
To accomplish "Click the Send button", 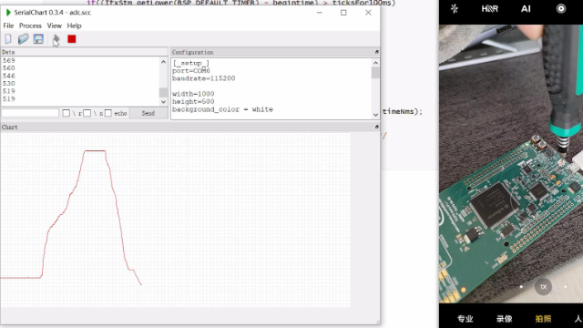I will pyautogui.click(x=148, y=113).
